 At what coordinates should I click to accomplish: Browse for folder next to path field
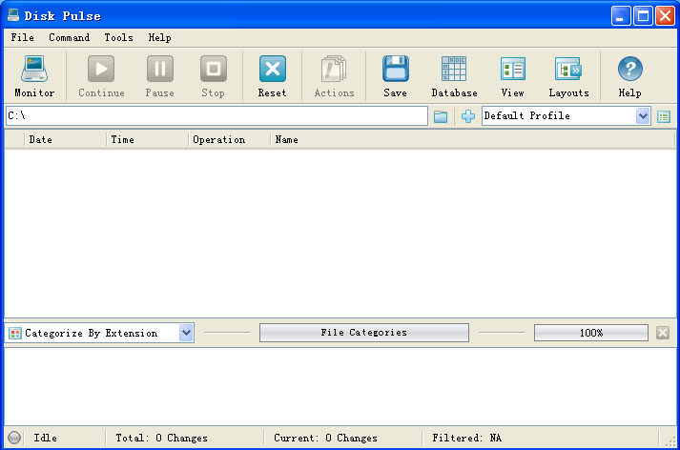[x=441, y=116]
